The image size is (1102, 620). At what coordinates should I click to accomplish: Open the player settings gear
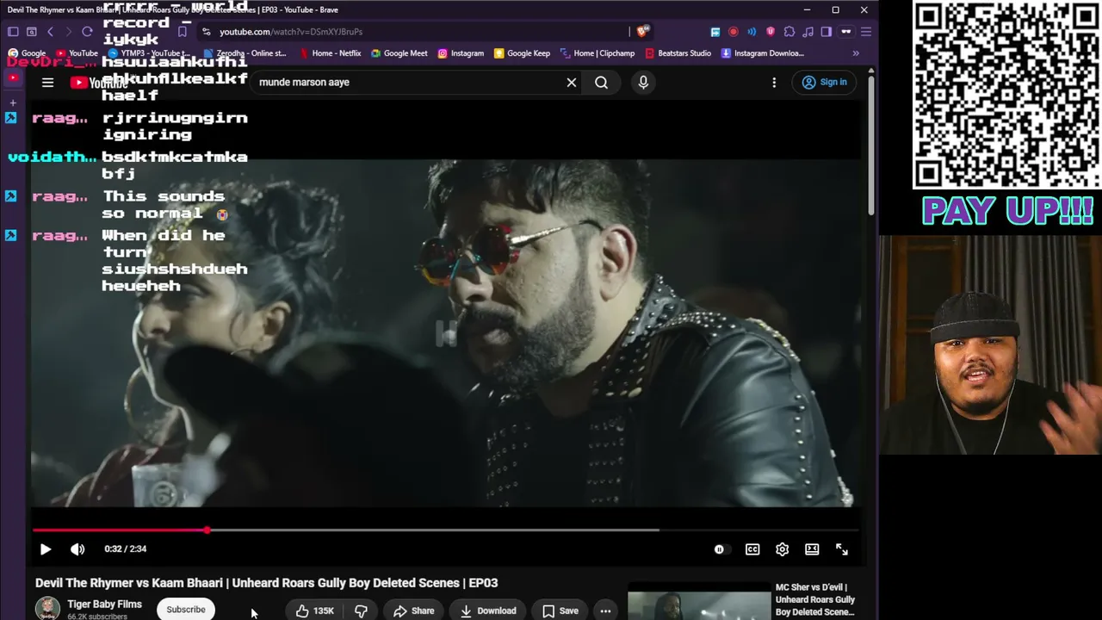click(x=782, y=549)
